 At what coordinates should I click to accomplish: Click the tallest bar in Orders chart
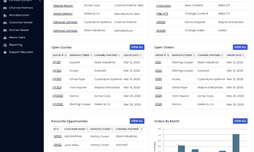point(236,143)
